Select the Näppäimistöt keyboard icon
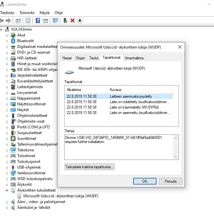Screen dimensions: 214x219 pyautogui.click(x=13, y=98)
